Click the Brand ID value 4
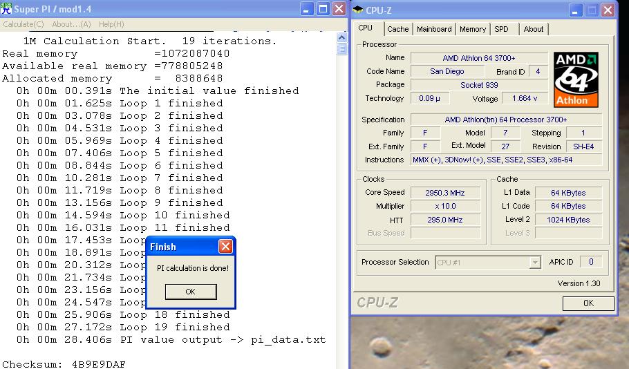The image size is (629, 369). pos(538,71)
